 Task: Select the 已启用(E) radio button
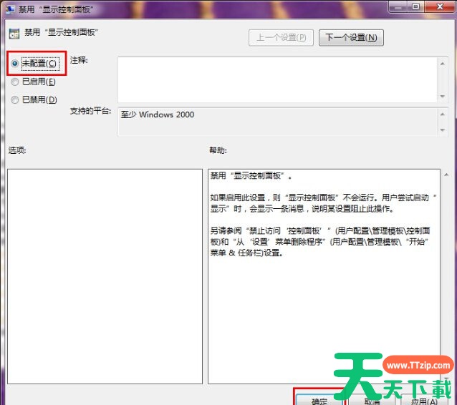click(x=15, y=82)
